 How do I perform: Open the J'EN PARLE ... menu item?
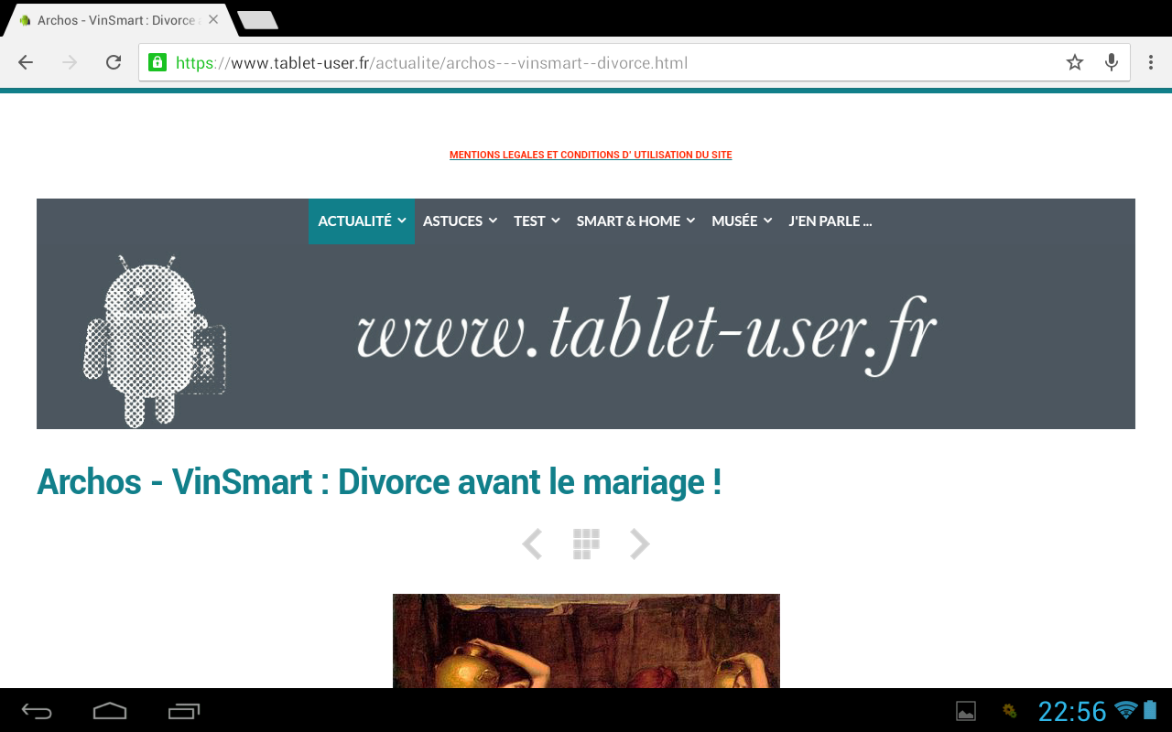[830, 221]
